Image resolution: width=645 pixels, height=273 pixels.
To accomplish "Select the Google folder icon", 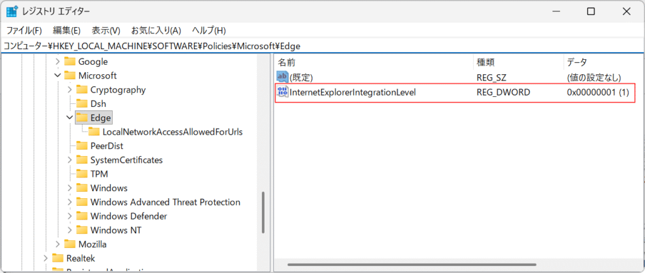I will pos(70,62).
